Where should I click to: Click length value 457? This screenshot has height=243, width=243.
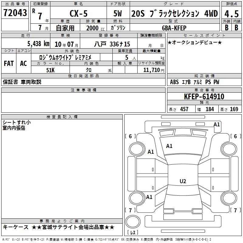184,109
